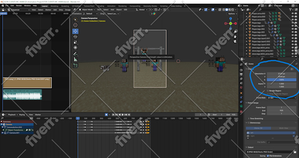The width and height of the screenshot is (299, 158).
Task: Jump to the end frame
Action: point(129,115)
